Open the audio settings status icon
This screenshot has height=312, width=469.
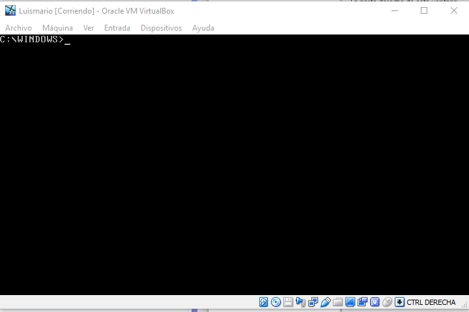click(300, 302)
